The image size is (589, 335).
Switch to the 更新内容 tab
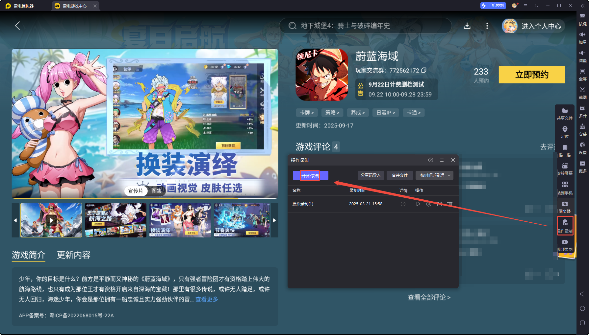(73, 255)
